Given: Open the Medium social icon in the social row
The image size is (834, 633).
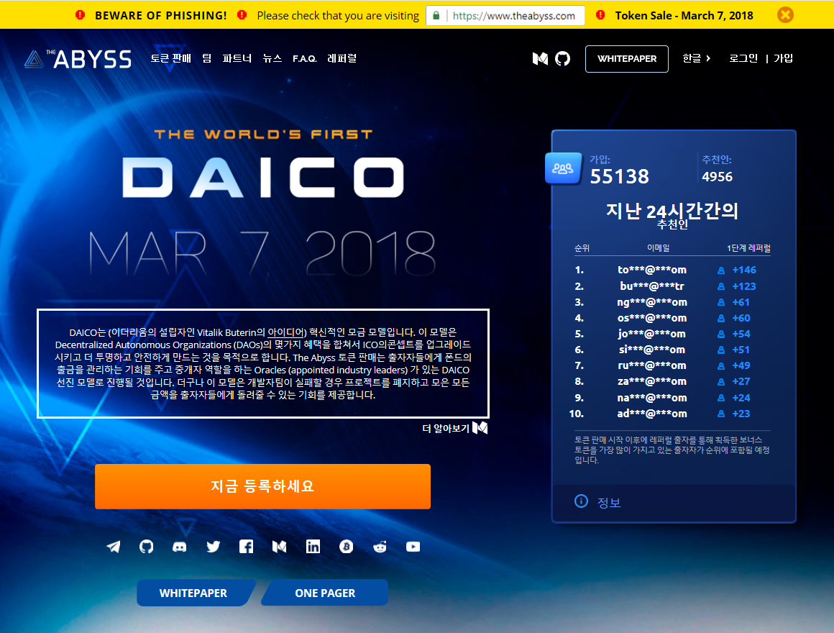Looking at the screenshot, I should [x=279, y=546].
